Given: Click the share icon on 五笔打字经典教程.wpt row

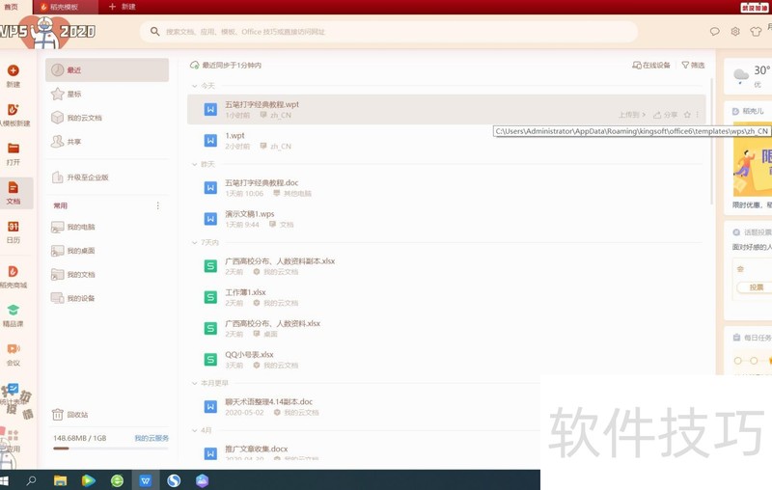Looking at the screenshot, I should (665, 115).
